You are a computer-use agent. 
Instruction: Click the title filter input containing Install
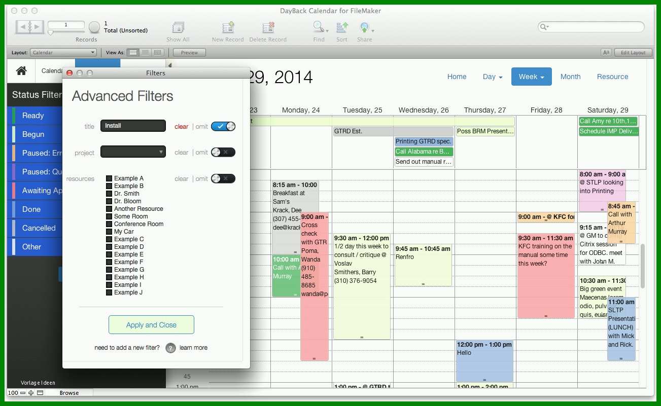[x=133, y=126]
